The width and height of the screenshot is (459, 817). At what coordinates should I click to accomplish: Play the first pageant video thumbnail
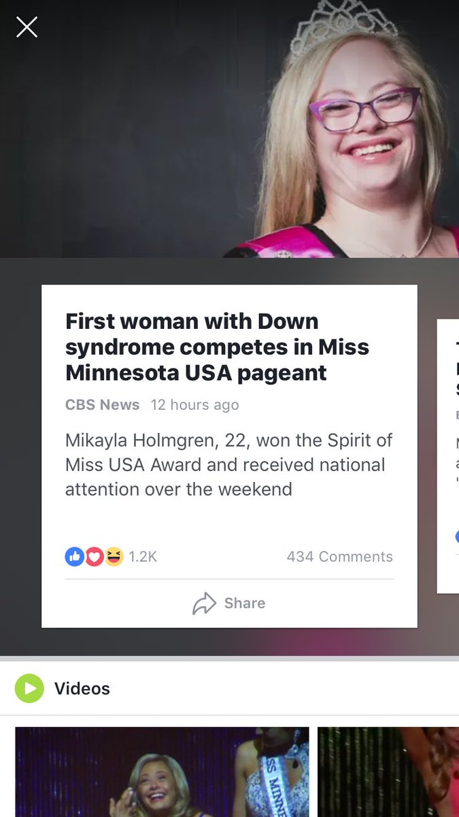point(162,772)
